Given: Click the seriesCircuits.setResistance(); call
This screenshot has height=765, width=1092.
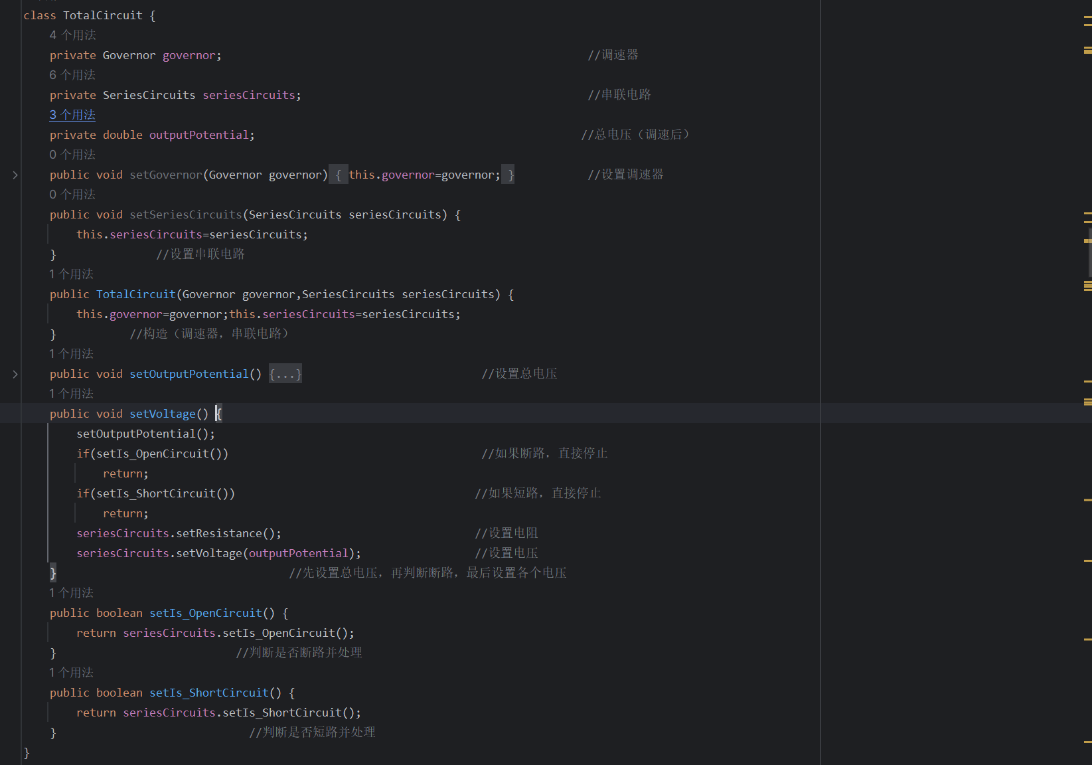Looking at the screenshot, I should pyautogui.click(x=179, y=533).
